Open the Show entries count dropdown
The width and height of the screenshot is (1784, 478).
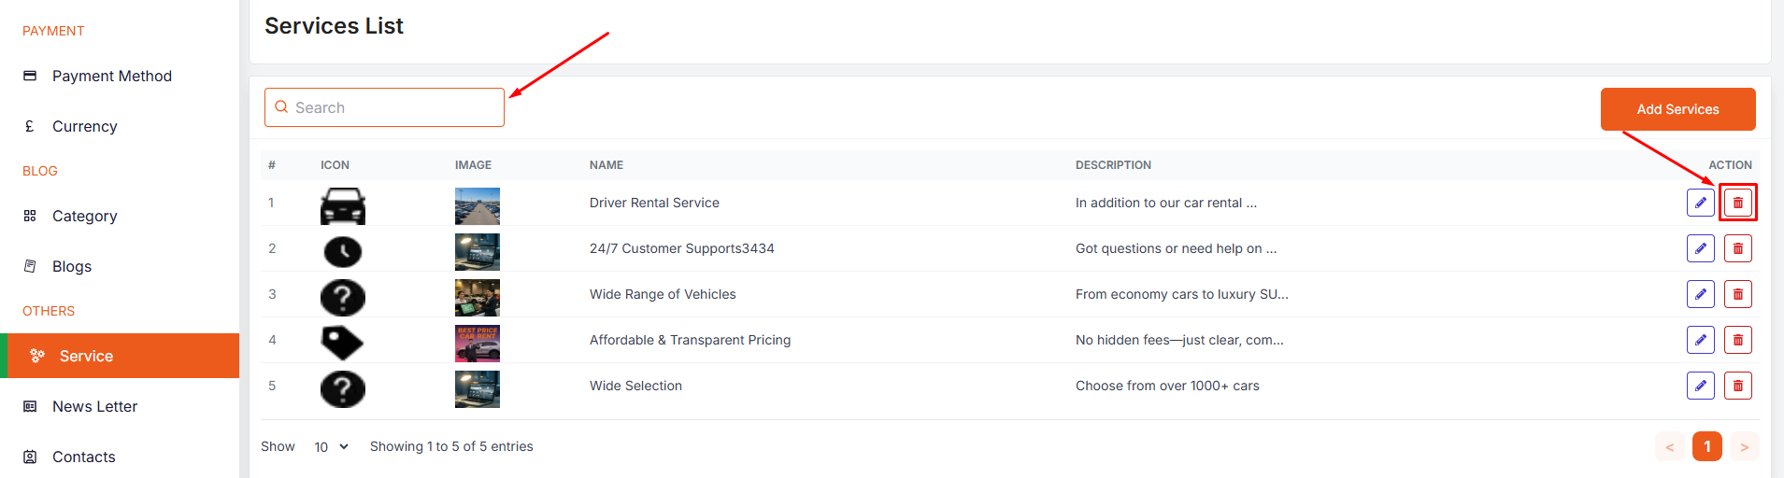click(x=331, y=447)
